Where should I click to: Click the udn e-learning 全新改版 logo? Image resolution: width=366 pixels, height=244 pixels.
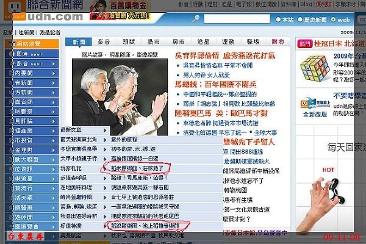click(x=315, y=108)
